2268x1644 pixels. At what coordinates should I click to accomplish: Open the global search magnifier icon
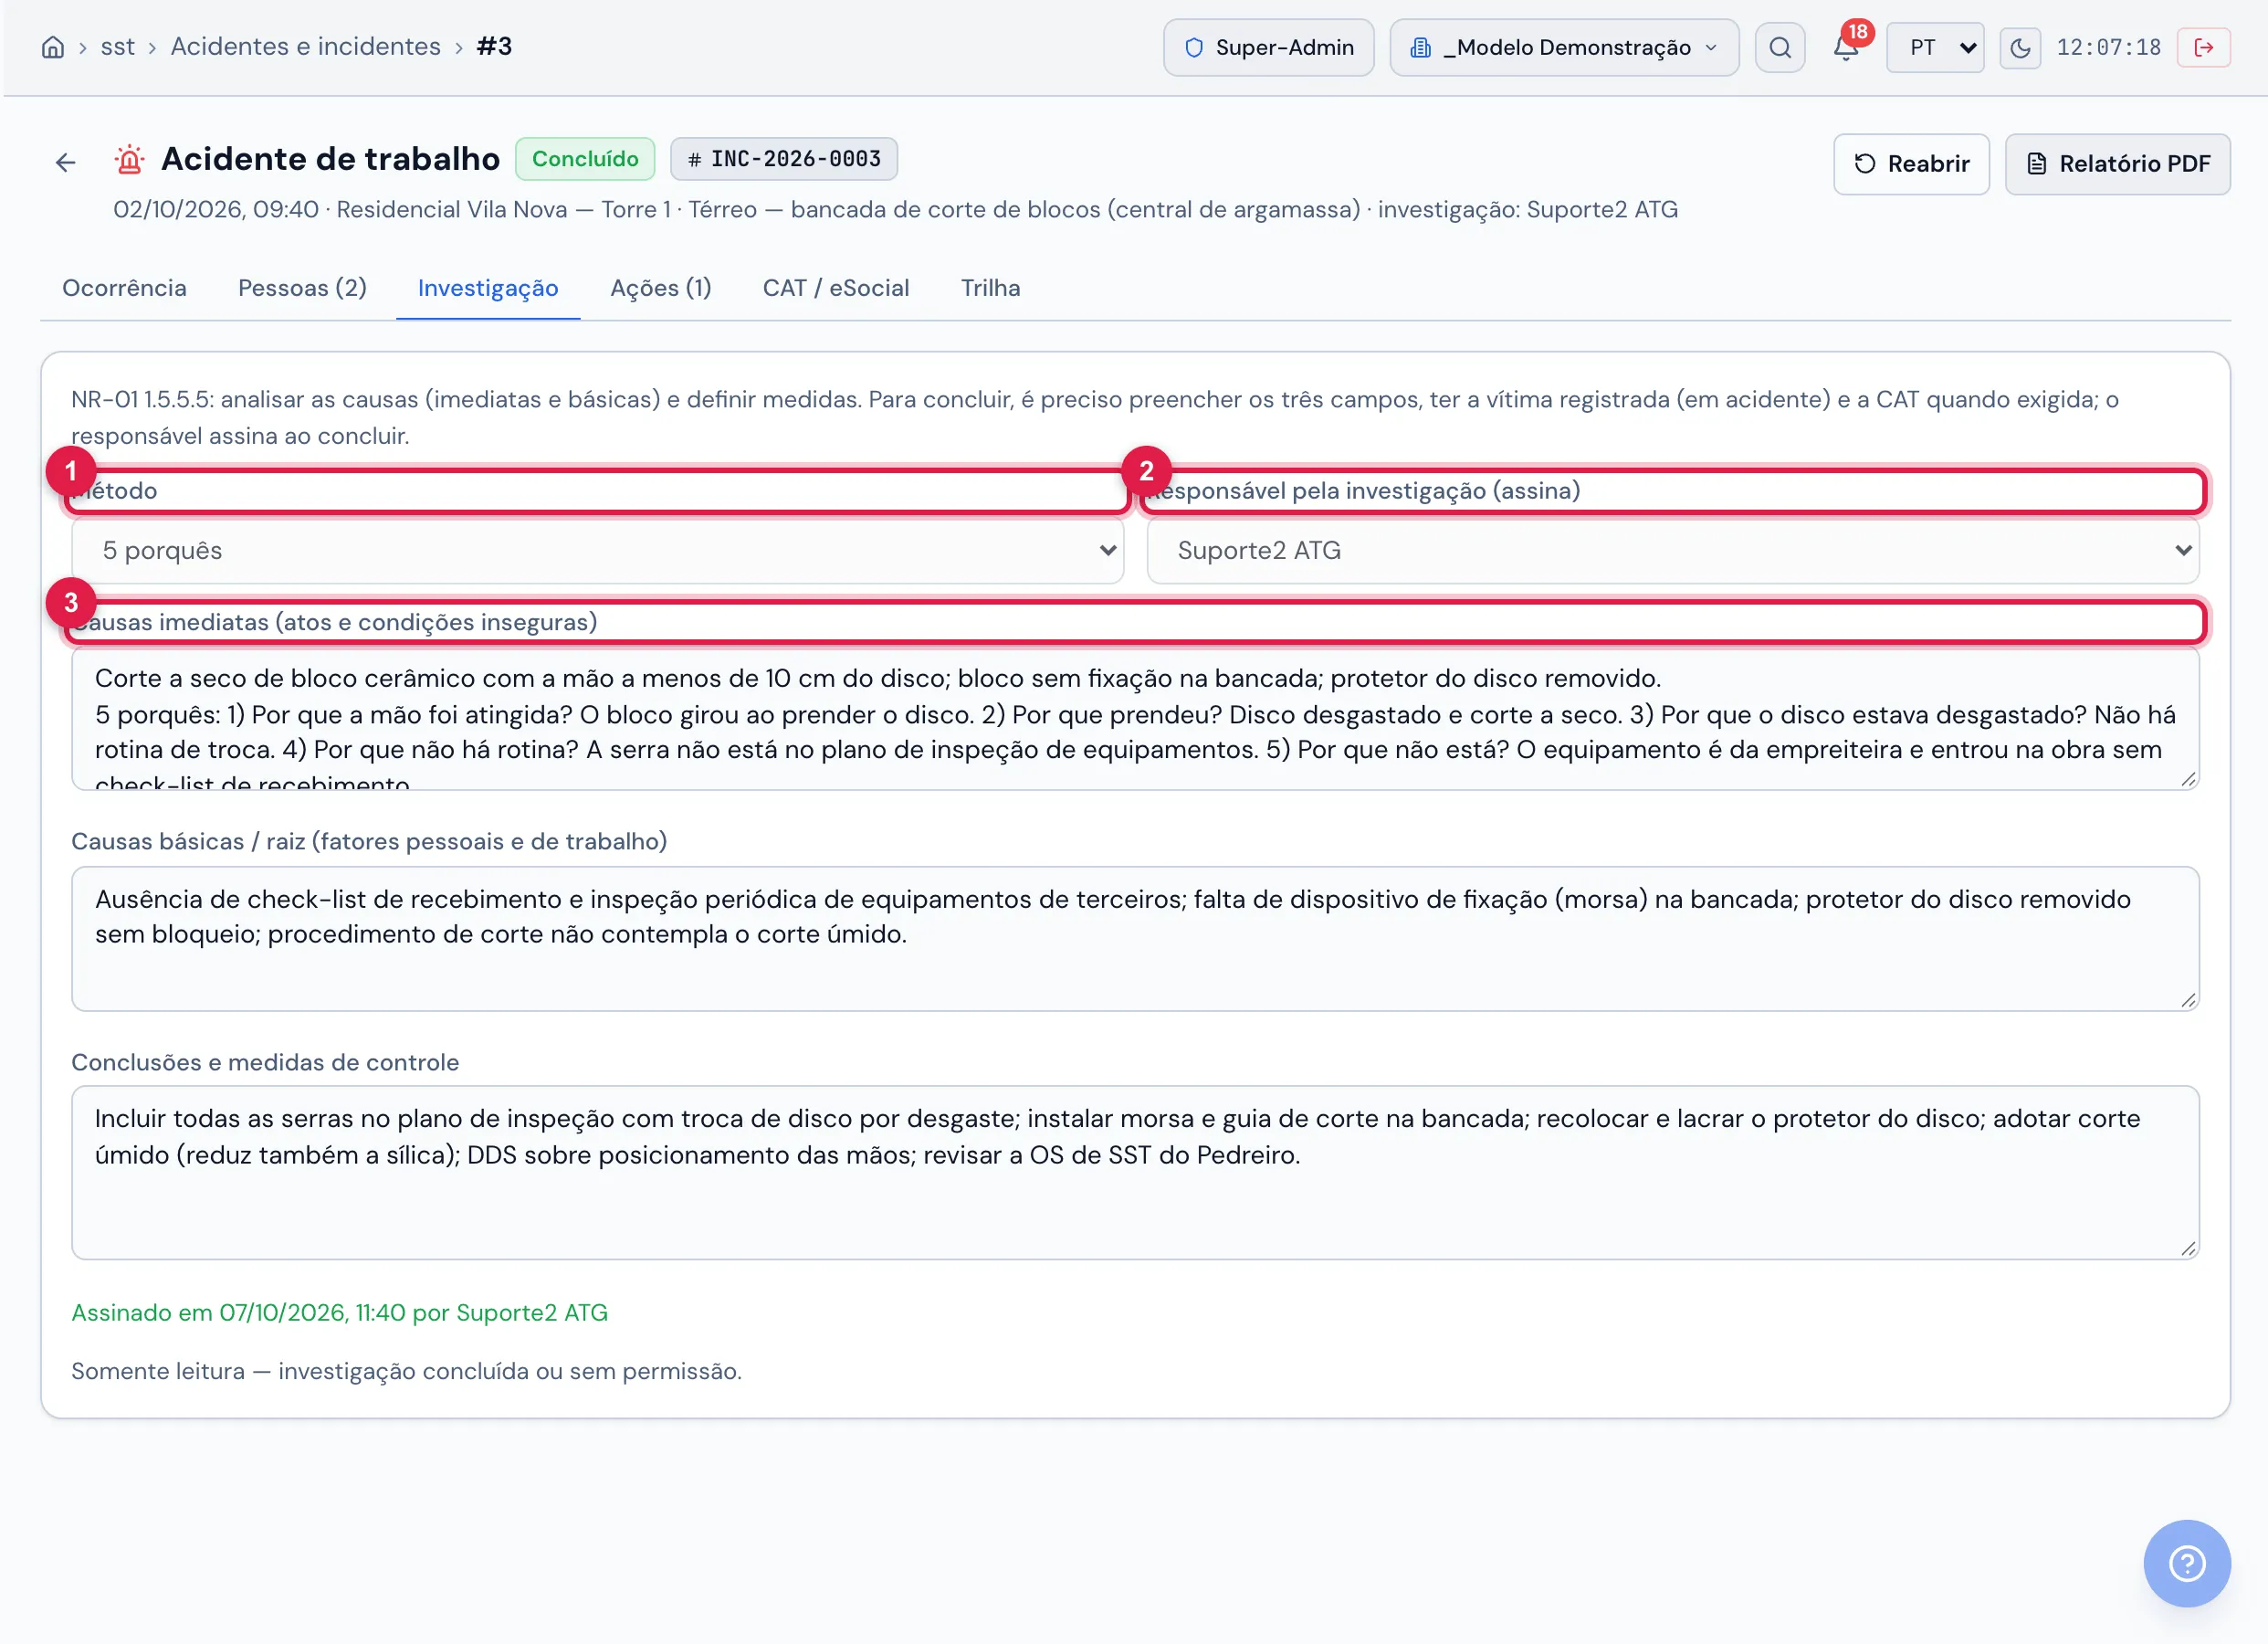point(1780,47)
